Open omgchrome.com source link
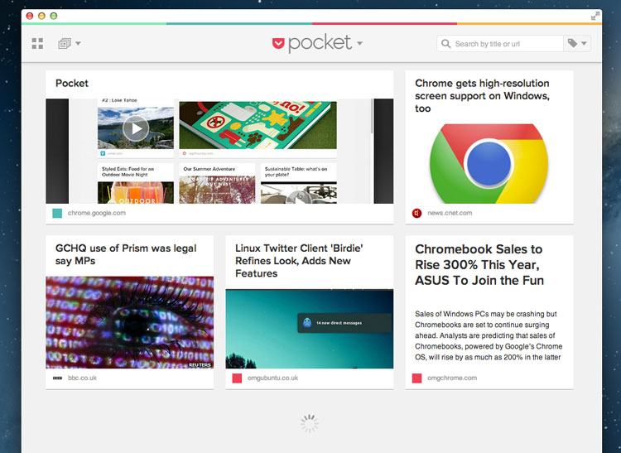 452,378
